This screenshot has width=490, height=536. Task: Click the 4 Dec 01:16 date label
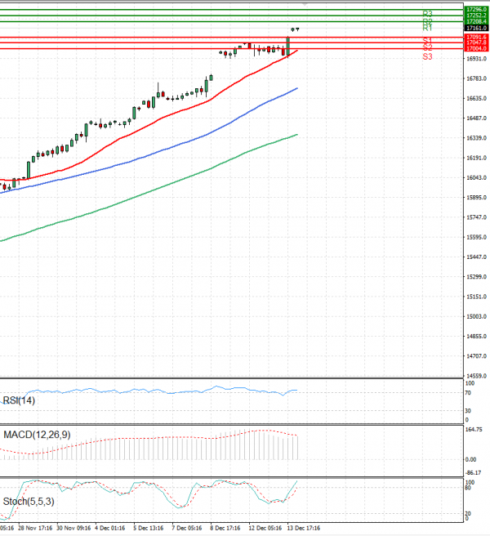[110, 528]
